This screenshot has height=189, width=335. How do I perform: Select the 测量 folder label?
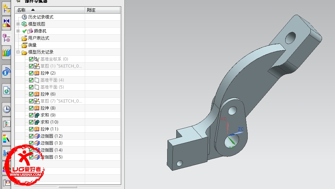(x=33, y=45)
